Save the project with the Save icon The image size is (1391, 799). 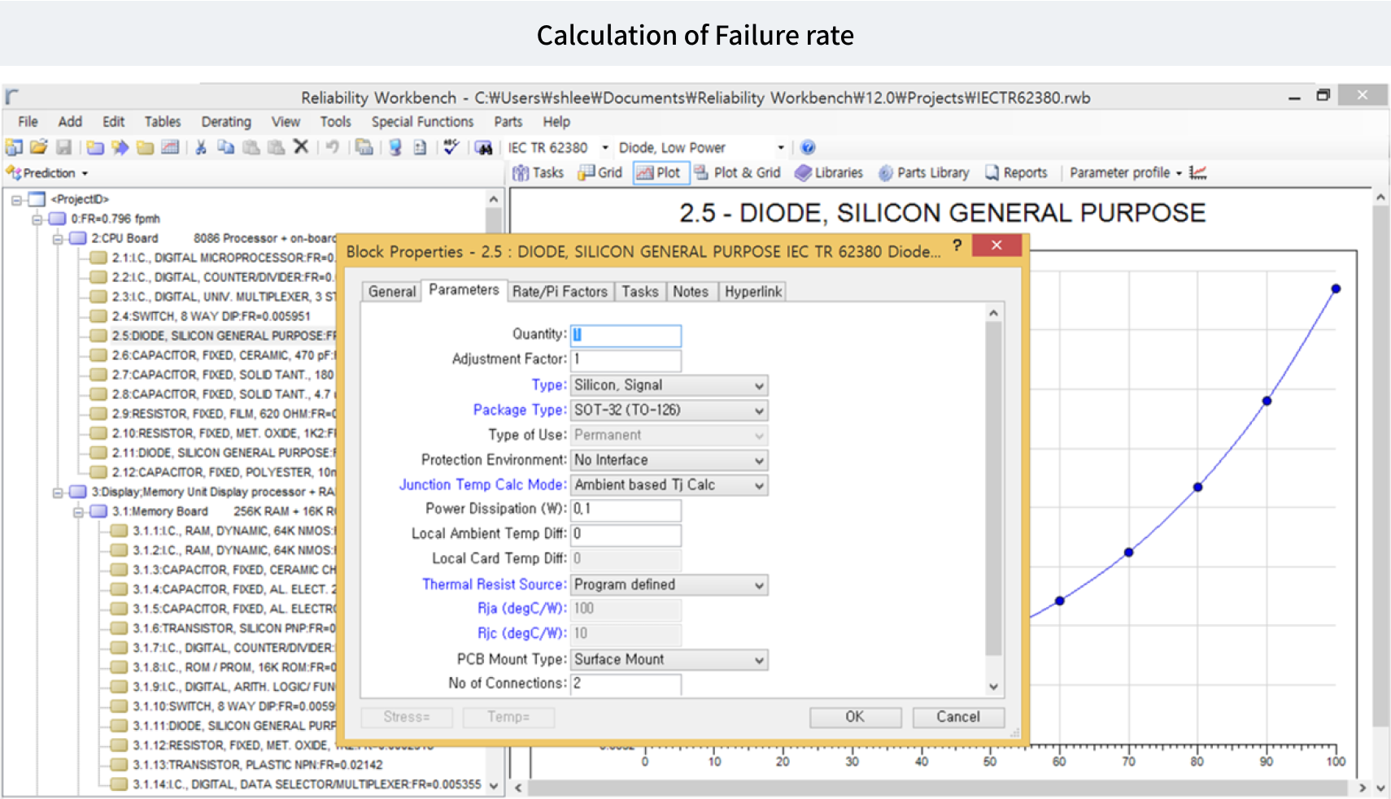point(65,147)
